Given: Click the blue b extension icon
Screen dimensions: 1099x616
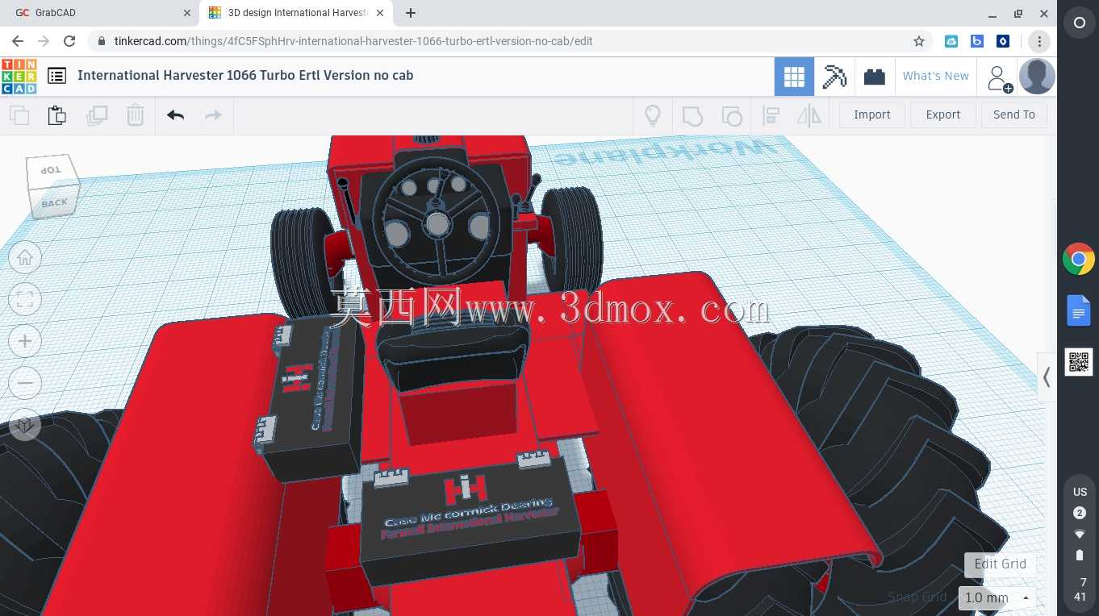Looking at the screenshot, I should [977, 41].
